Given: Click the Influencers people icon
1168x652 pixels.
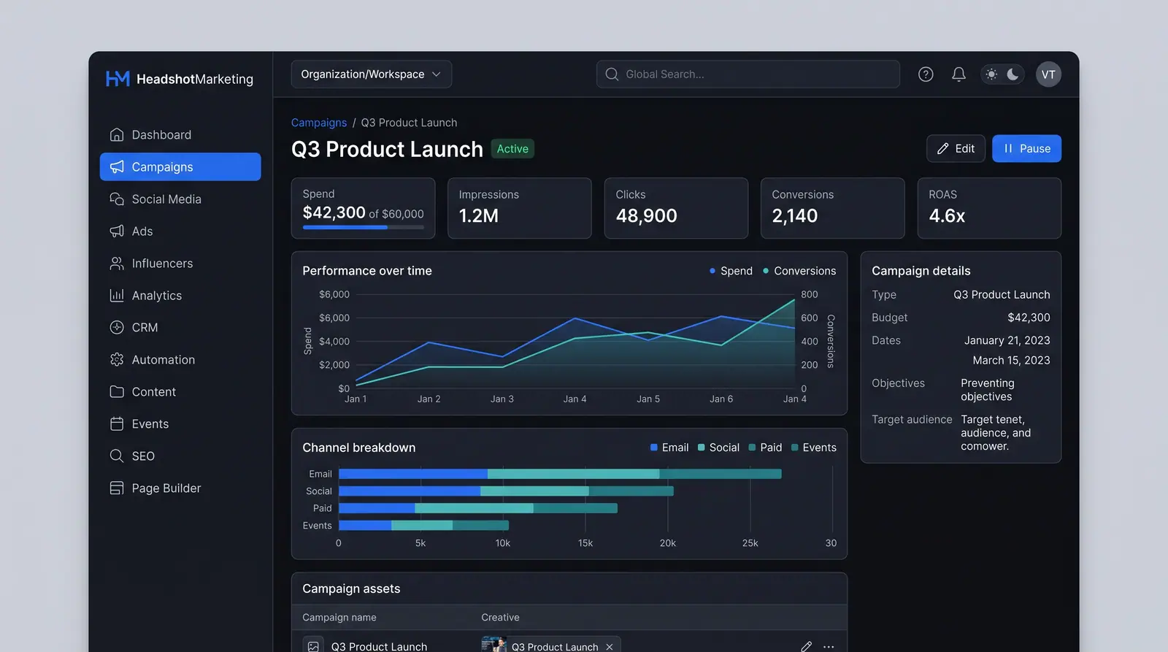Looking at the screenshot, I should click(117, 263).
